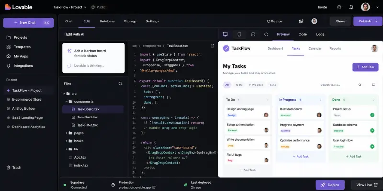Open App.tsx file
383x191 pixels.
point(80,157)
